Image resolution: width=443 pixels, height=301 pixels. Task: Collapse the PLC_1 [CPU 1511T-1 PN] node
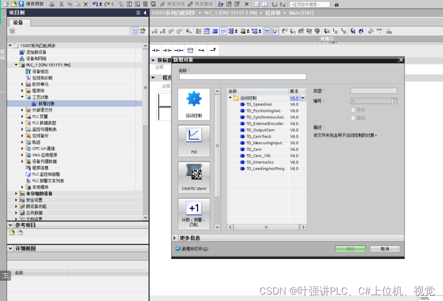(x=16, y=64)
